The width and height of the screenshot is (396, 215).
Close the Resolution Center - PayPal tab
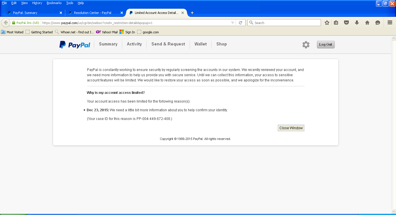tap(122, 13)
